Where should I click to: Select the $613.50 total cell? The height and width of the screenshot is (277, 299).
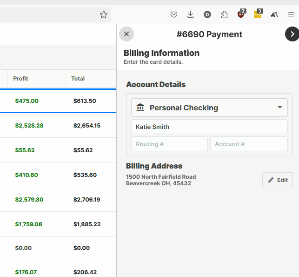point(85,101)
